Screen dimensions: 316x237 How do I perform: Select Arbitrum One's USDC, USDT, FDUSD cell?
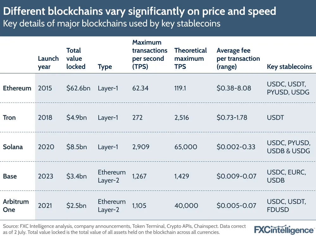[x=286, y=205]
